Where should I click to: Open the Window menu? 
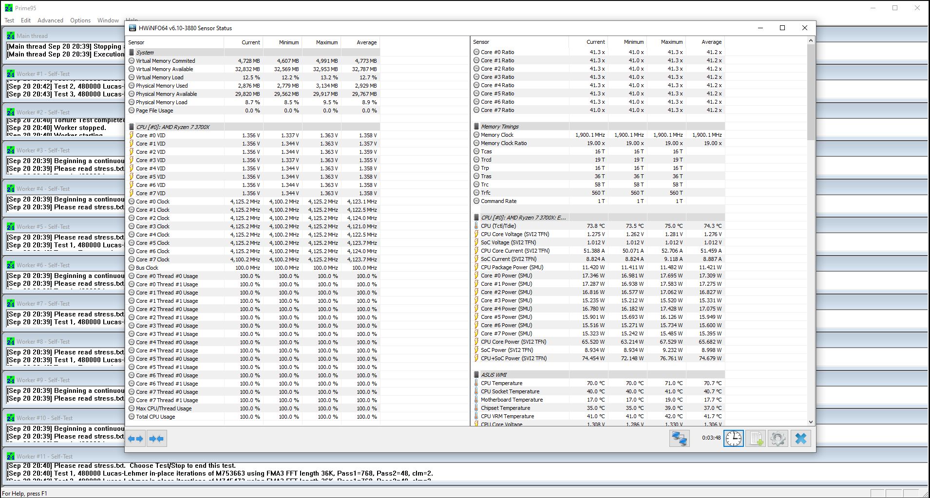point(108,20)
